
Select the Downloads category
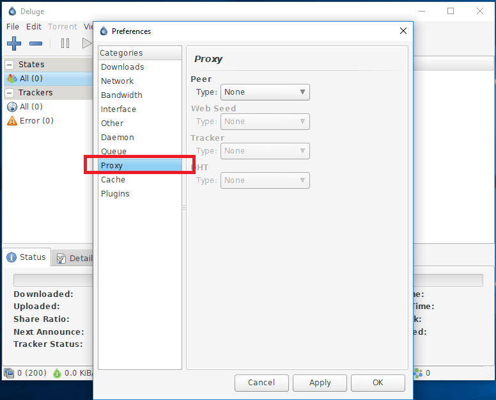(140, 67)
